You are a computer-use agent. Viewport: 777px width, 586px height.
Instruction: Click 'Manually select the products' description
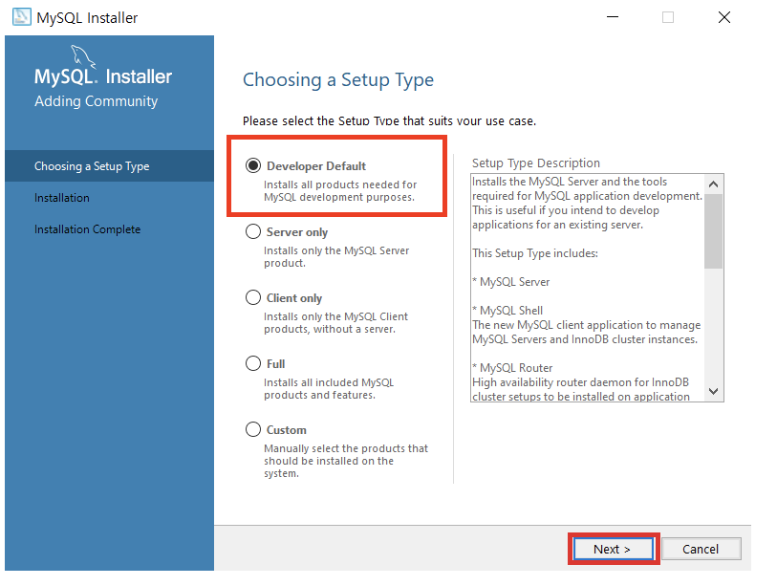(346, 461)
